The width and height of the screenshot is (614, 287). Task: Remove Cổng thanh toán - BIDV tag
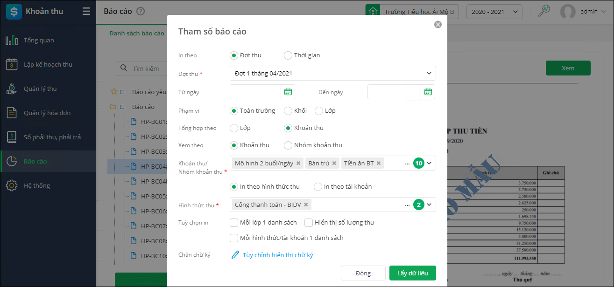pyautogui.click(x=306, y=205)
